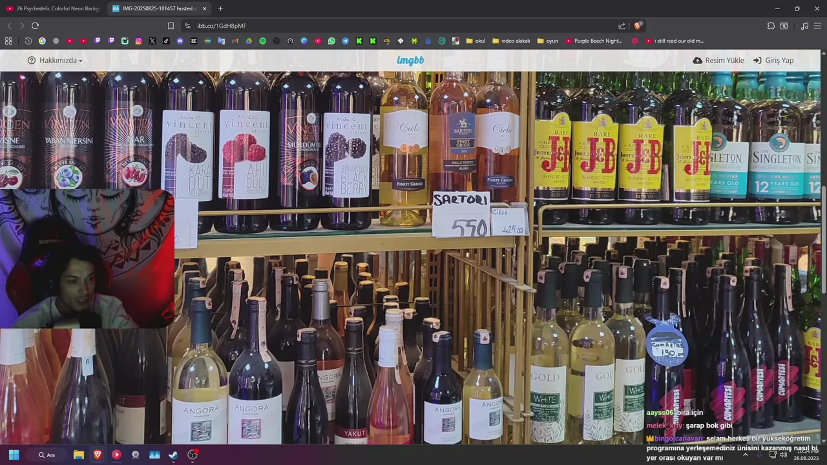Open the tab grid icon in bookmarks bar

(x=8, y=41)
